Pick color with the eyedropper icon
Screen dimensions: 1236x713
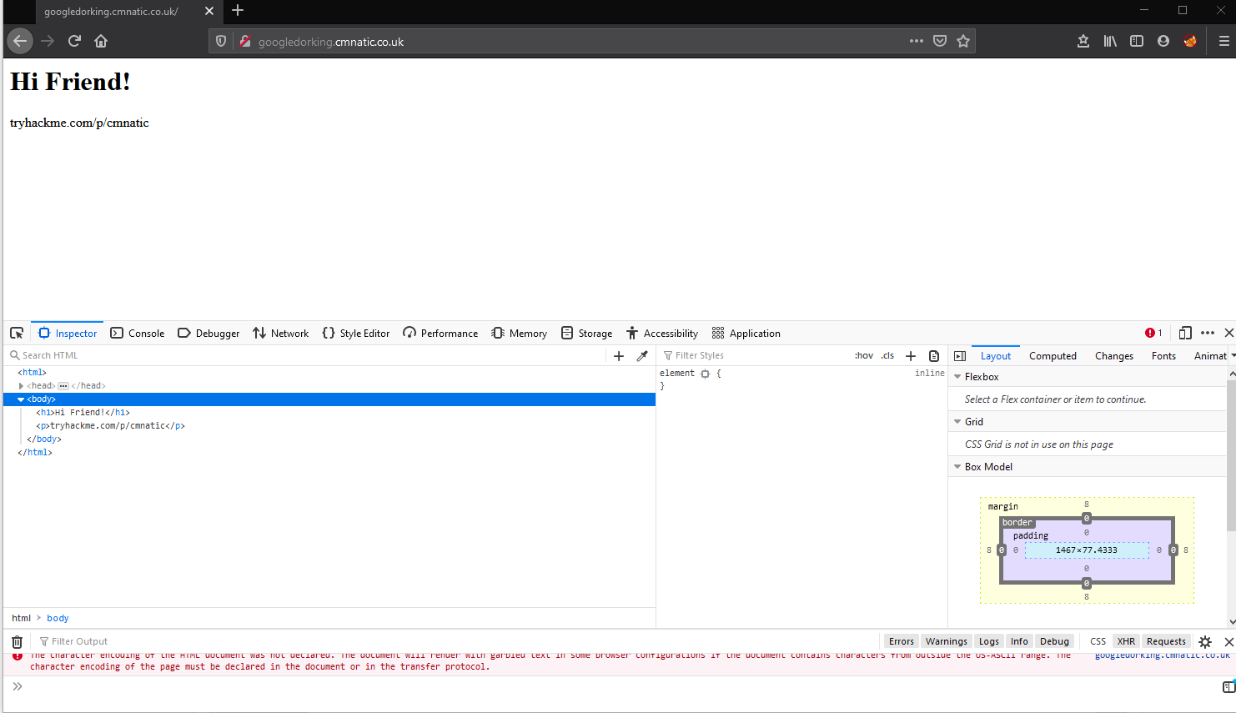point(642,356)
